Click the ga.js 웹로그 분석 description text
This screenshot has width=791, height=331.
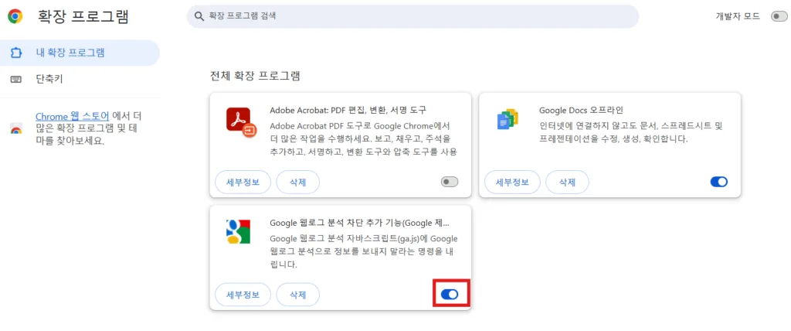[364, 251]
